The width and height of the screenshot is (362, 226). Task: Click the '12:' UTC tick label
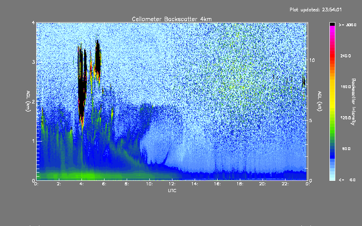click(172, 184)
